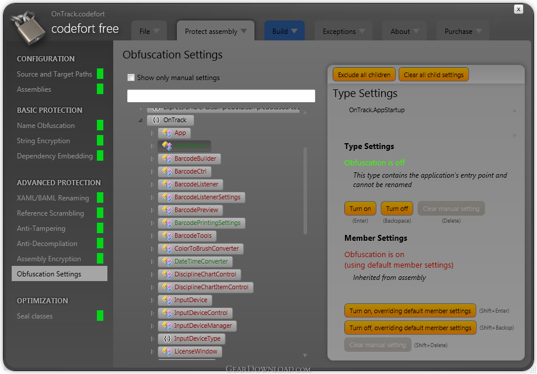
Task: Click the BarcodeBuilder class icon
Action: (167, 159)
